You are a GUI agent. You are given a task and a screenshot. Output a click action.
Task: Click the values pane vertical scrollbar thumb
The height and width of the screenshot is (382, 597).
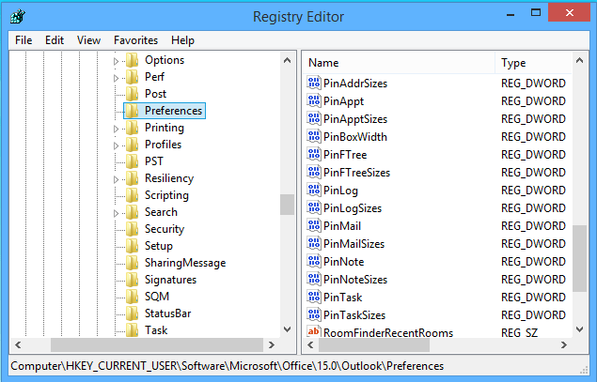(579, 258)
